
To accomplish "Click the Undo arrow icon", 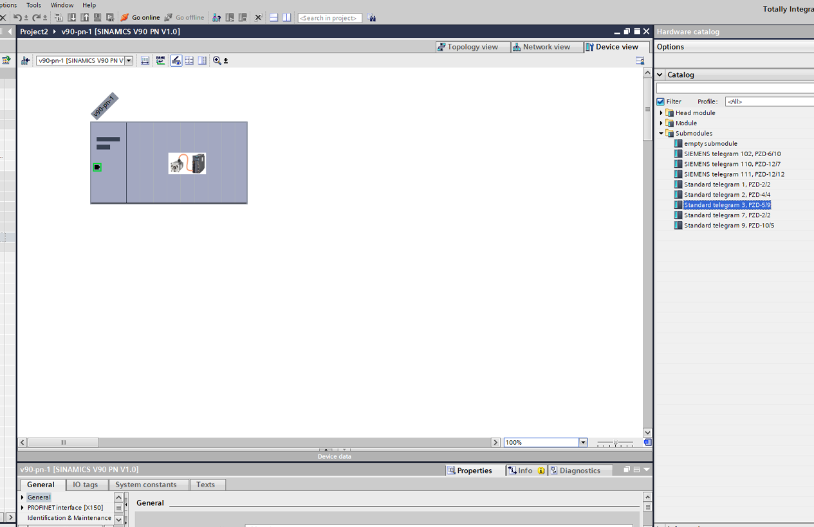I will pos(17,17).
